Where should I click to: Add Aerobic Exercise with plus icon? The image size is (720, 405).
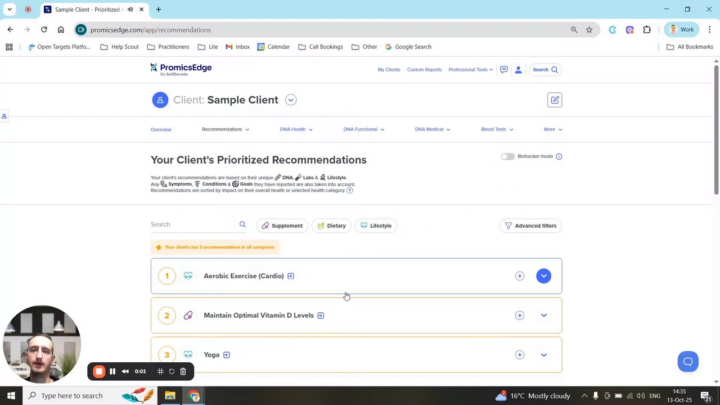click(x=519, y=276)
